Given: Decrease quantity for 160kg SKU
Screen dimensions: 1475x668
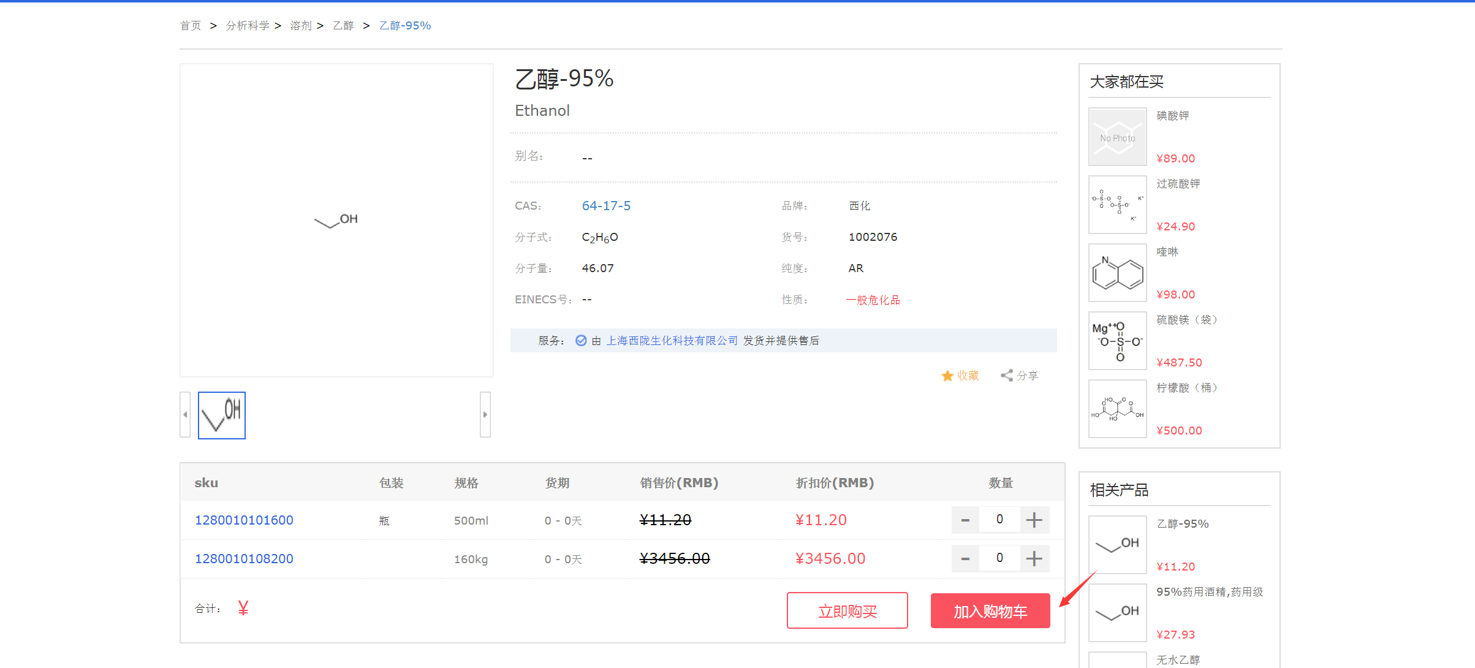Looking at the screenshot, I should tap(965, 558).
